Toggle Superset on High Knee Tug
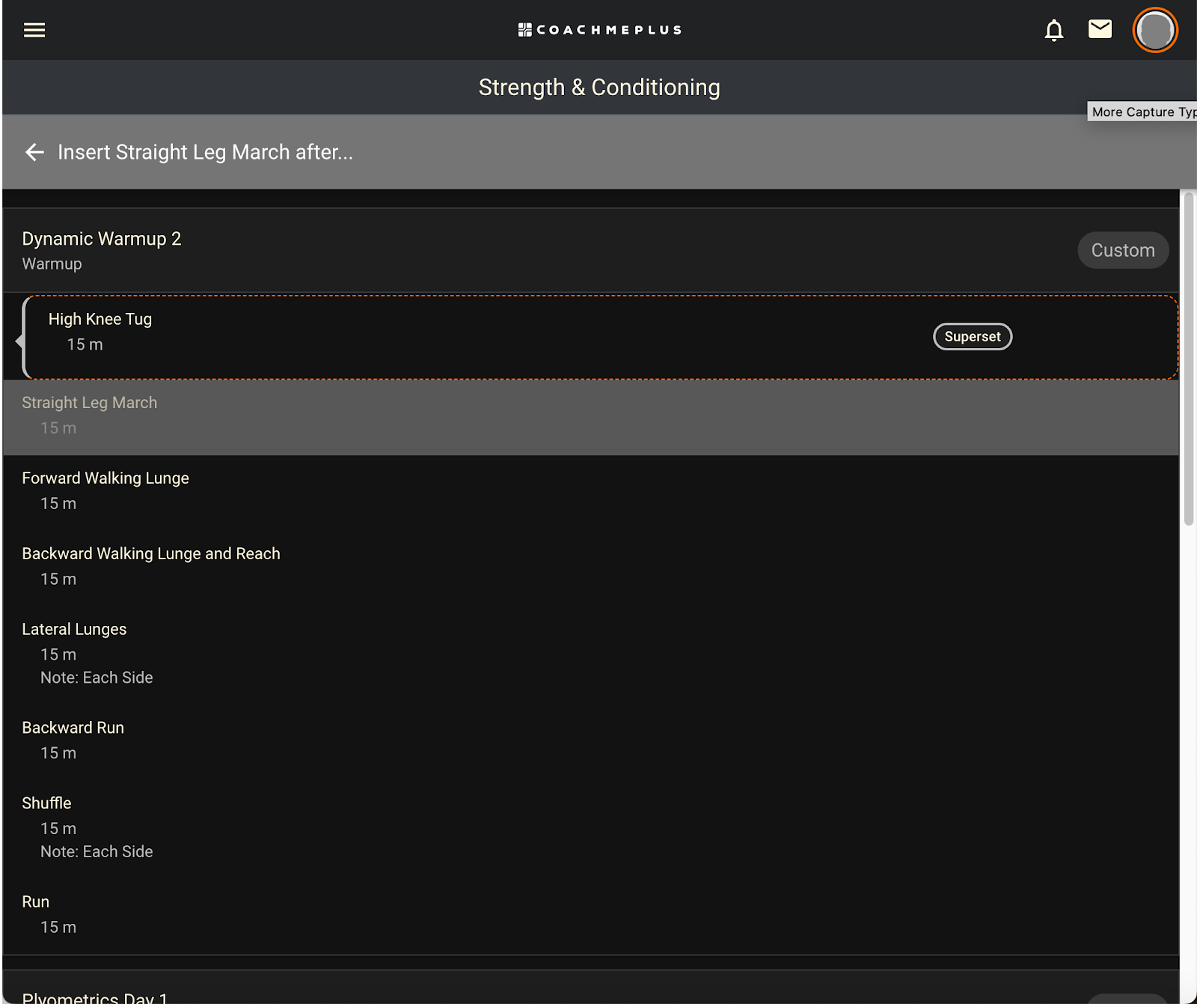Image resolution: width=1197 pixels, height=1004 pixels. coord(973,337)
